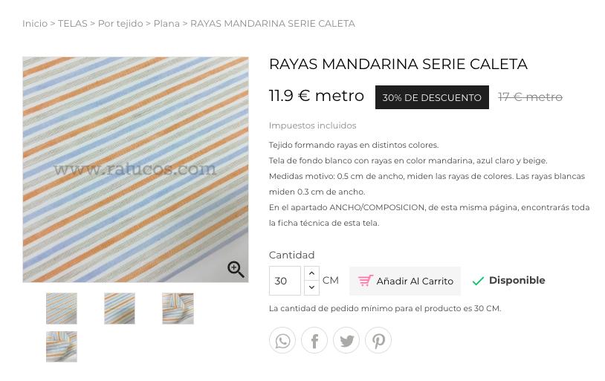Image resolution: width=605 pixels, height=381 pixels.
Task: Select second fabric thumbnail
Action: click(x=120, y=308)
